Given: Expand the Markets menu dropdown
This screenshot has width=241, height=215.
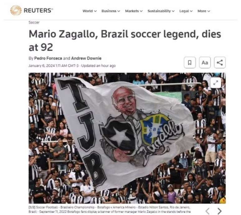Looking at the screenshot, I should click(x=134, y=11).
